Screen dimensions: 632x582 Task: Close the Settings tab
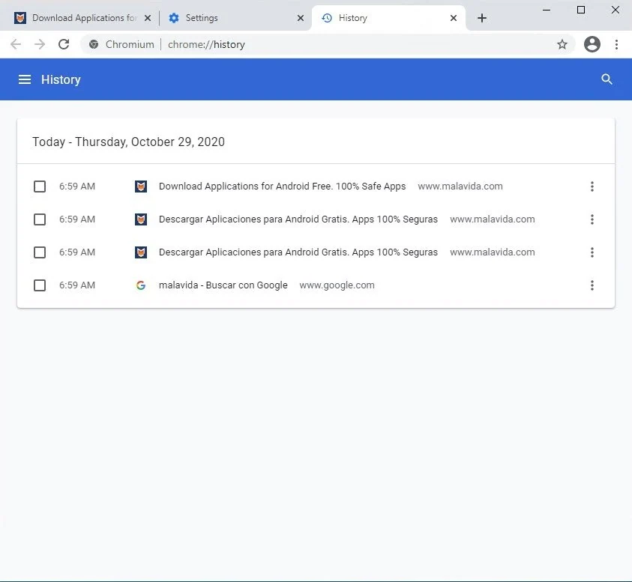pos(301,18)
